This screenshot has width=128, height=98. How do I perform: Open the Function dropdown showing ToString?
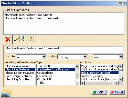pyautogui.click(x=85, y=57)
